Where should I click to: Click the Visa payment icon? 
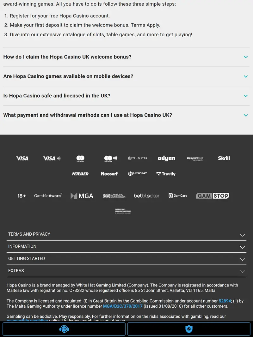22,158
